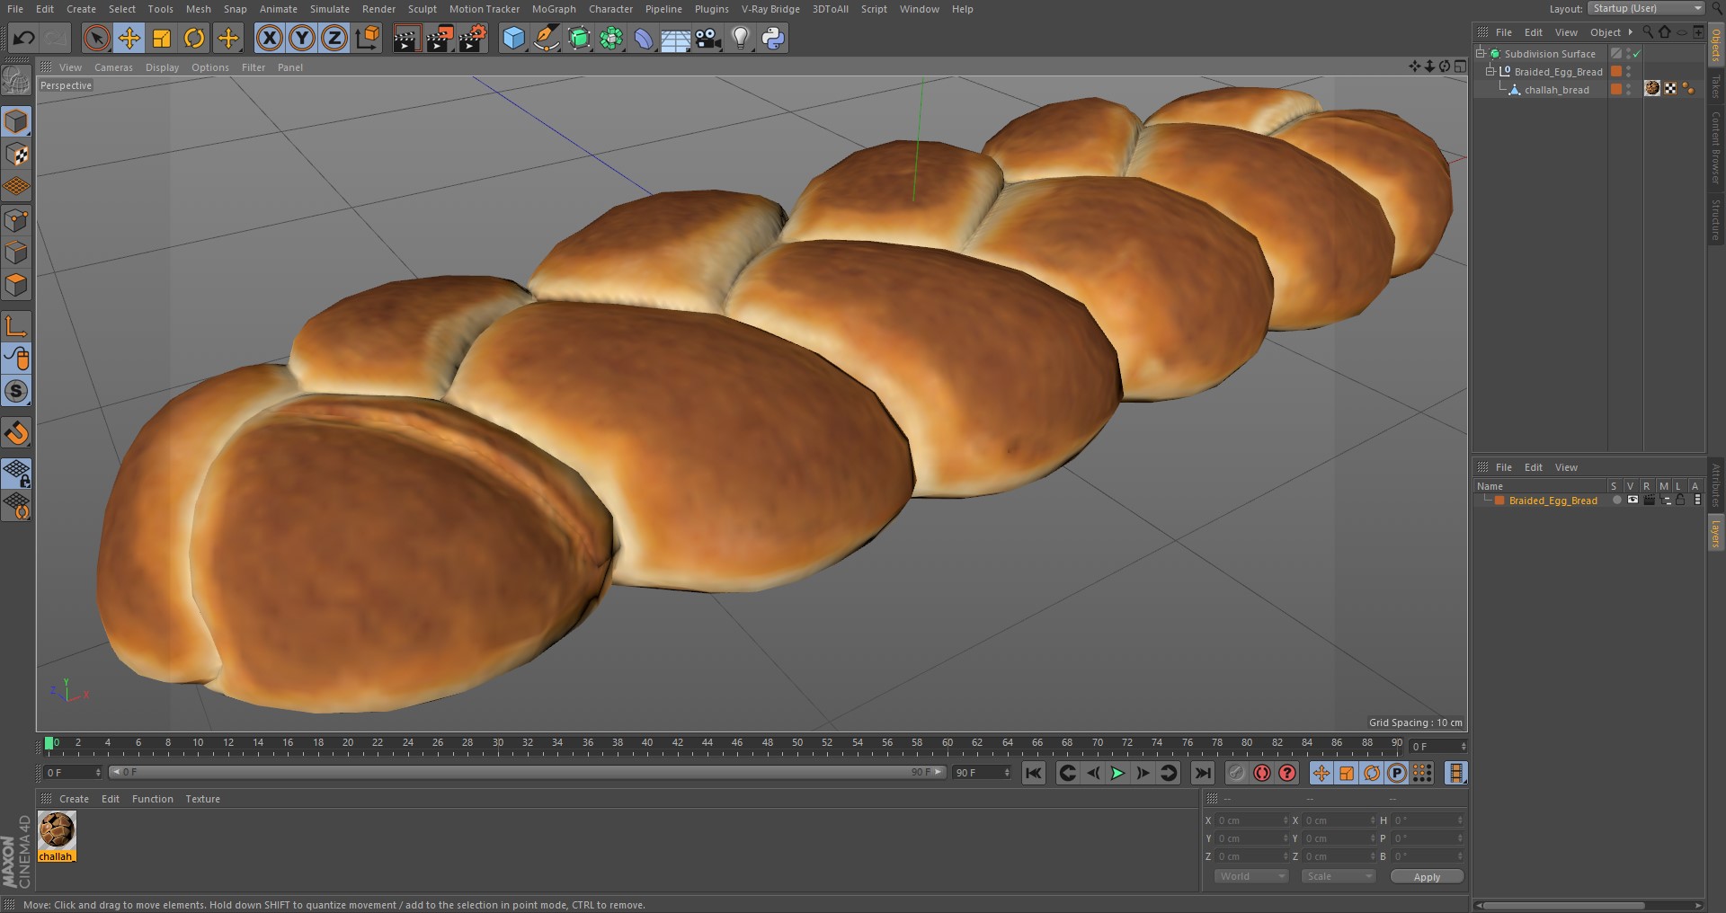
Task: Open the Scale mode dropdown in coordinates
Action: pyautogui.click(x=1339, y=876)
